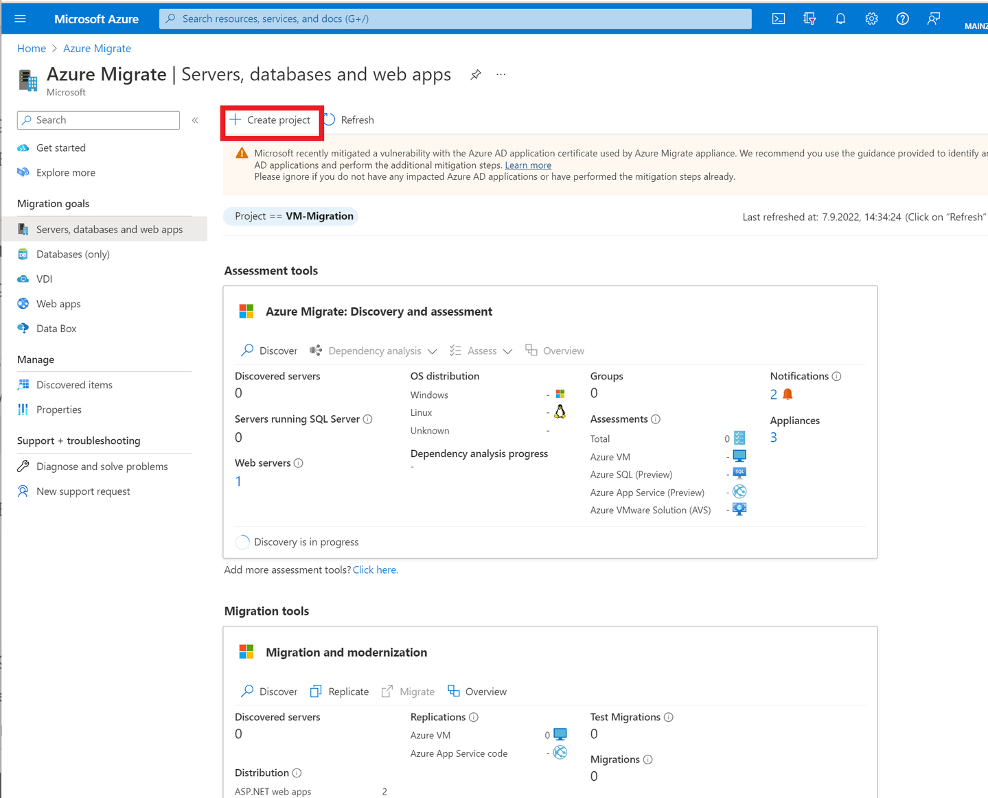Click the Azure SQL (Preview) icon
Screen dimensions: 988x798
click(739, 473)
